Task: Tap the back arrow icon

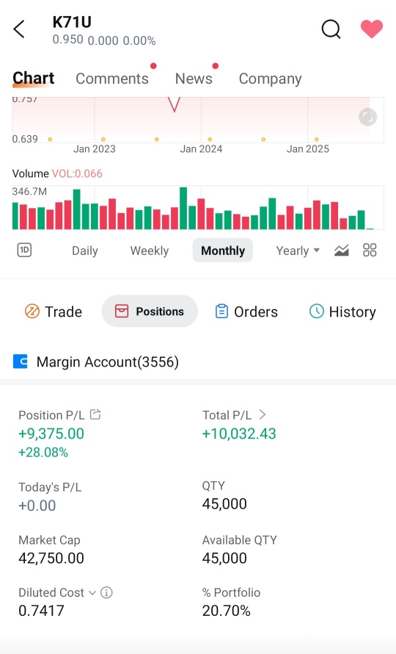Action: 19,29
